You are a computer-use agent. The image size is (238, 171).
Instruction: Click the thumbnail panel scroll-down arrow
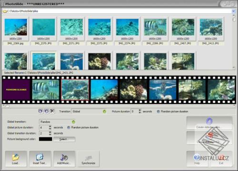pos(234,68)
